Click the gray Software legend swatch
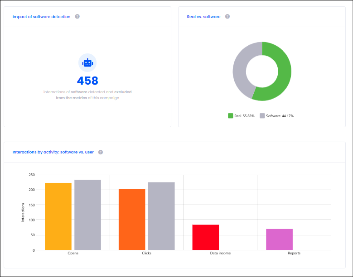 [262, 116]
